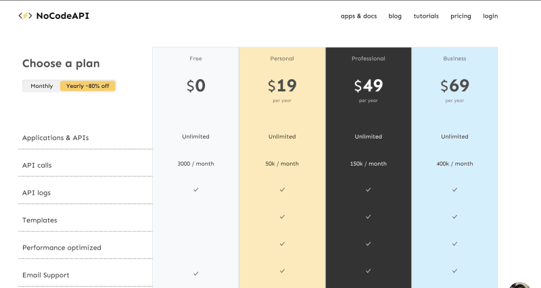Image resolution: width=541 pixels, height=288 pixels.
Task: Click Performance optimized row label
Action: (x=62, y=247)
